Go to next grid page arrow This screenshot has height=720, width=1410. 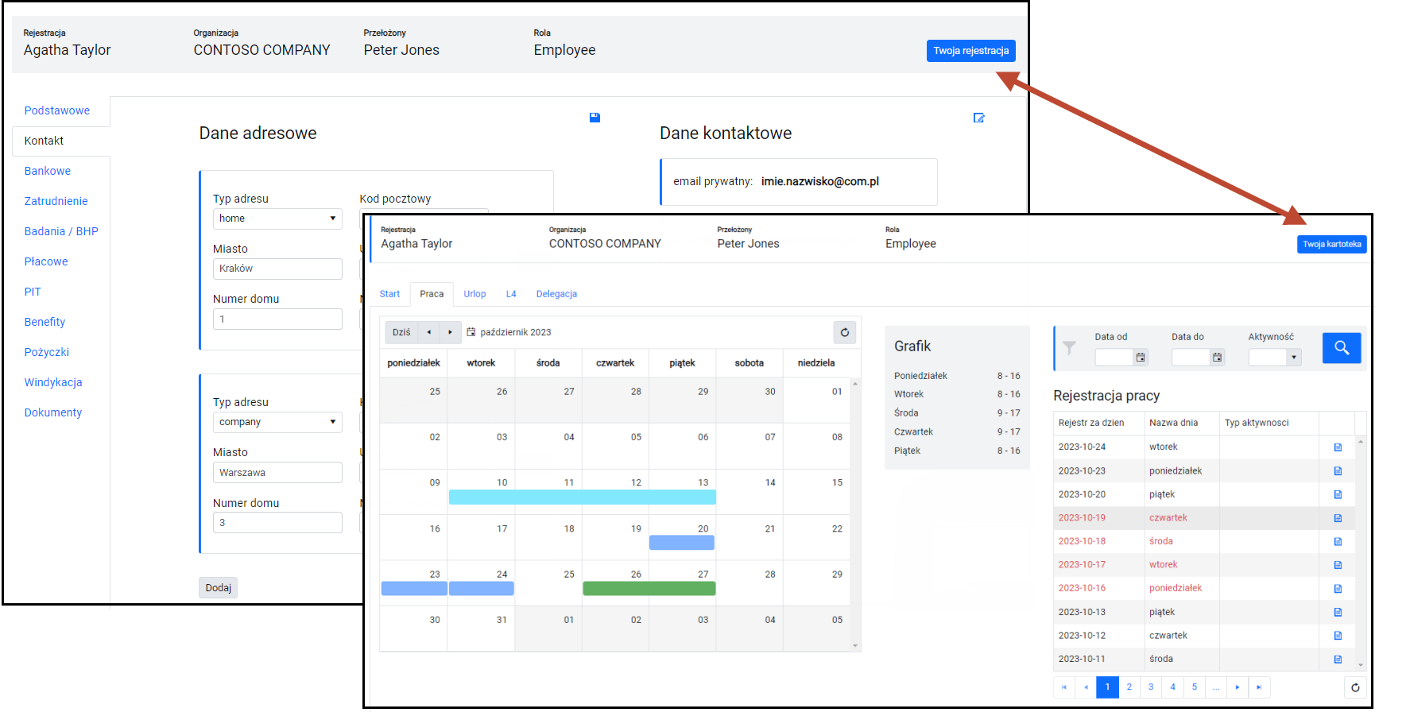tap(1238, 687)
